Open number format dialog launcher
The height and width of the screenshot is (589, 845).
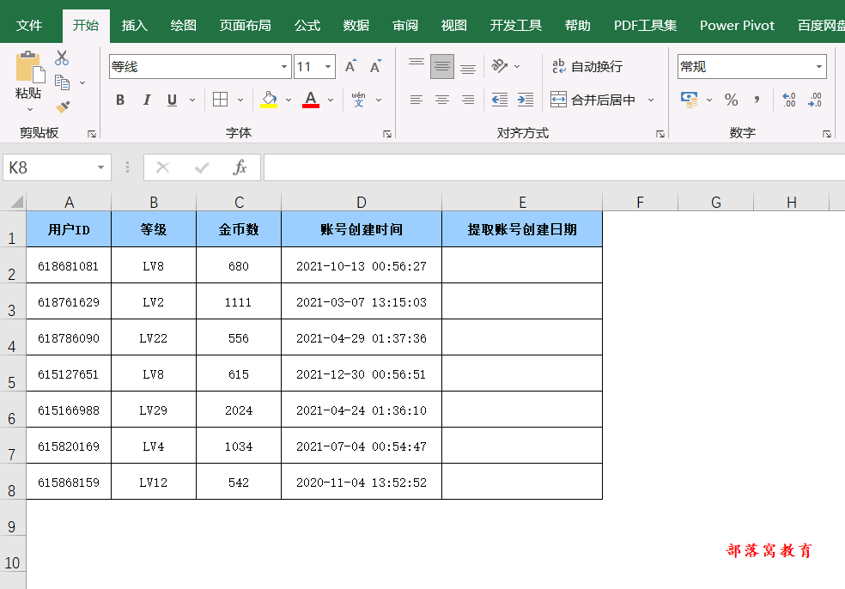coord(827,134)
